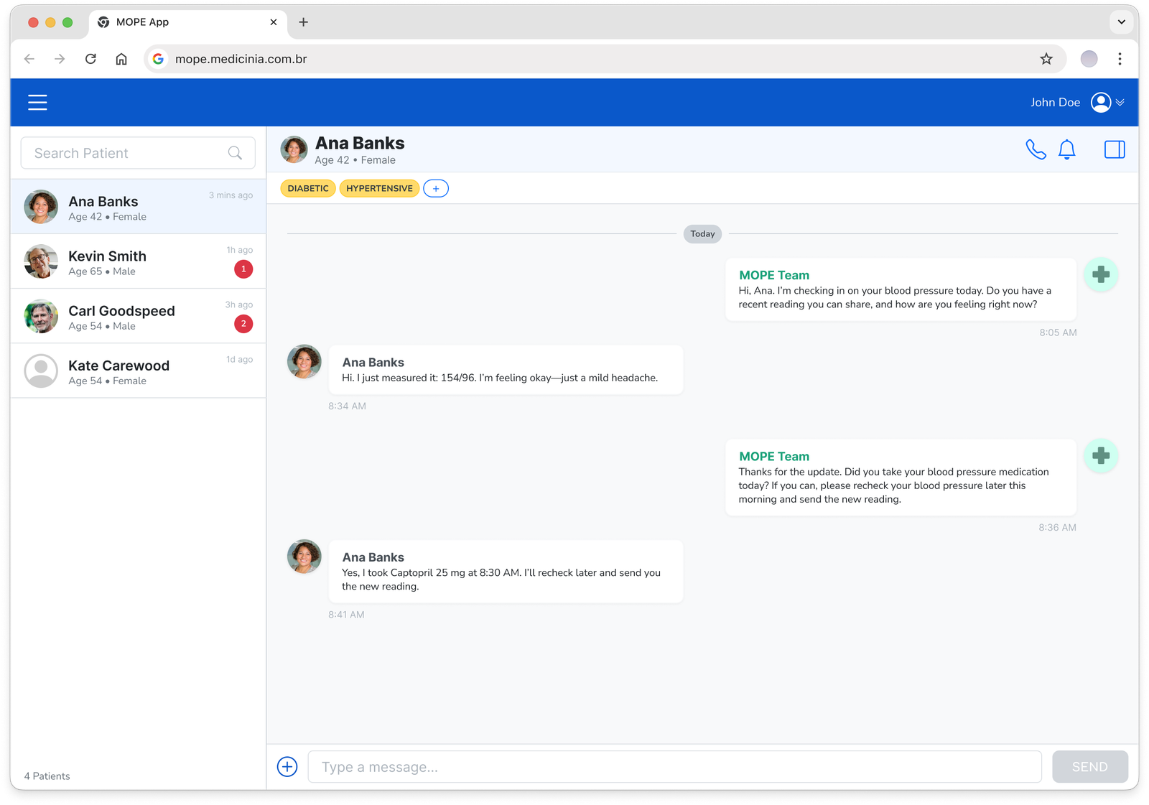Expand the tab search dropdown
Viewport: 1149px width, 805px height.
coord(1121,22)
